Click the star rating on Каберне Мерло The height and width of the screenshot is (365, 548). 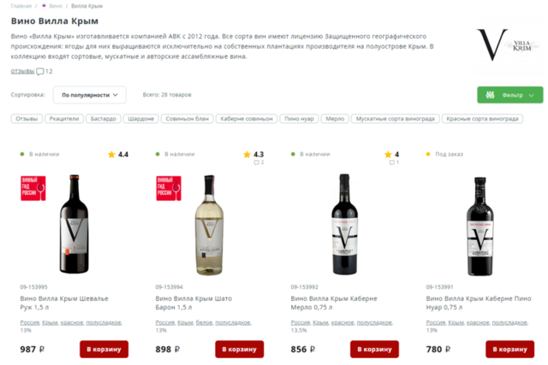pyautogui.click(x=388, y=155)
